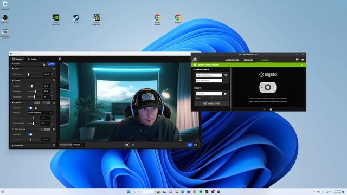
Task: Open the camera source device dropdown in NVIDIA Broadcast
Action: (209, 75)
